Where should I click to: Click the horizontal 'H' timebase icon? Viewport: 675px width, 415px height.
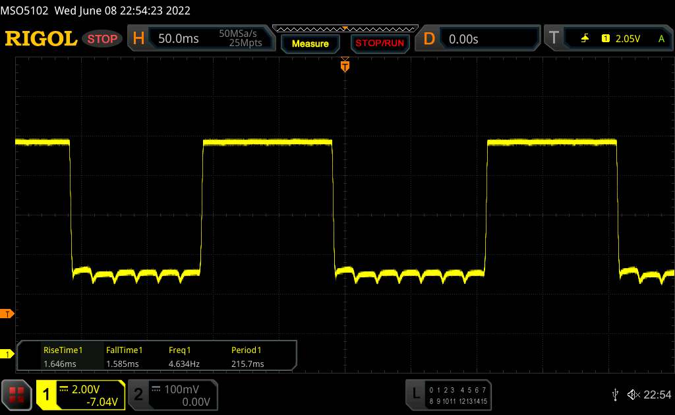138,39
